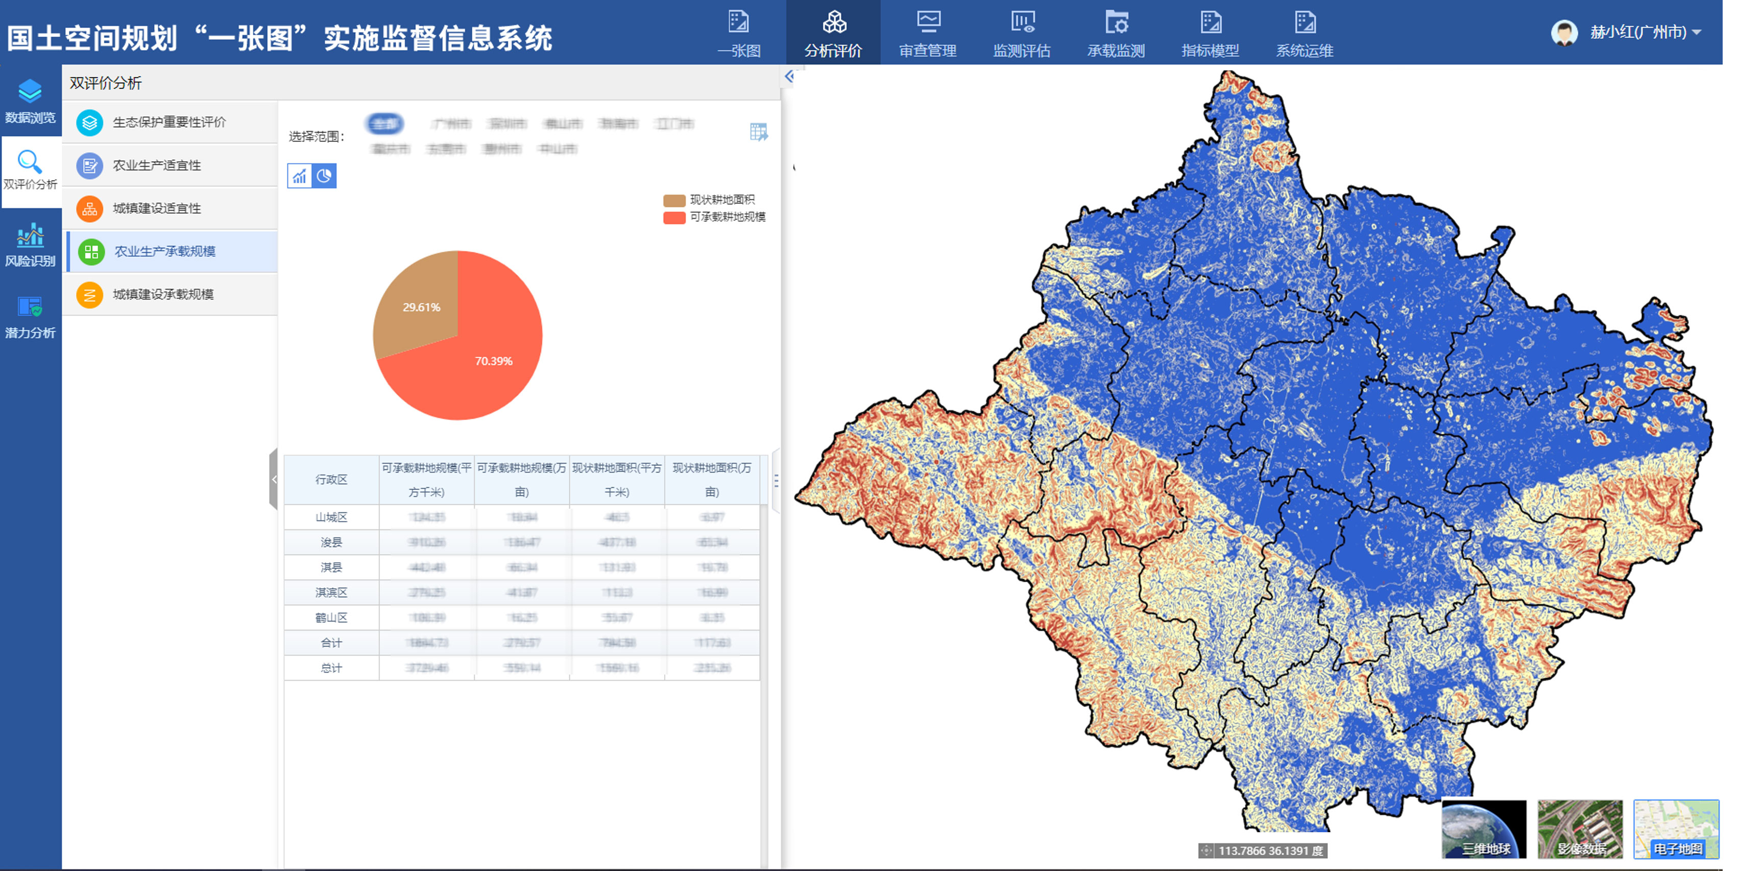Select the 城镇建设适宜性 menu entry
This screenshot has height=871, width=1763.
pyautogui.click(x=170, y=209)
